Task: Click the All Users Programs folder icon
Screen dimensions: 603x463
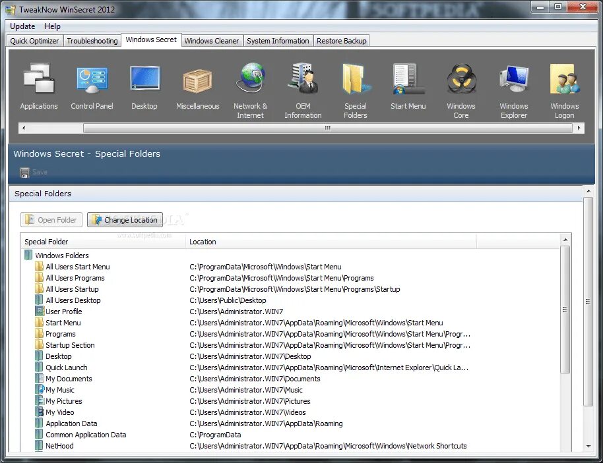Action: coord(39,277)
